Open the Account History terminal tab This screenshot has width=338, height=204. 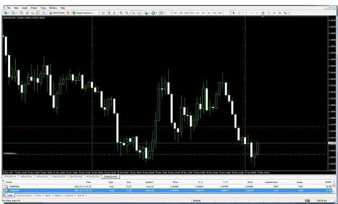(24, 195)
